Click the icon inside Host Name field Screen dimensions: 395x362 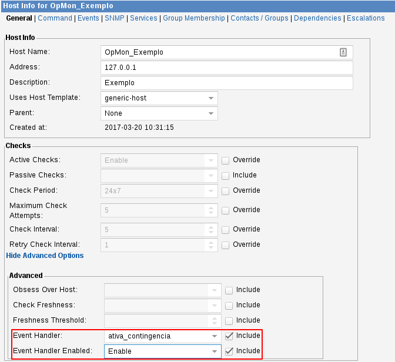(343, 52)
